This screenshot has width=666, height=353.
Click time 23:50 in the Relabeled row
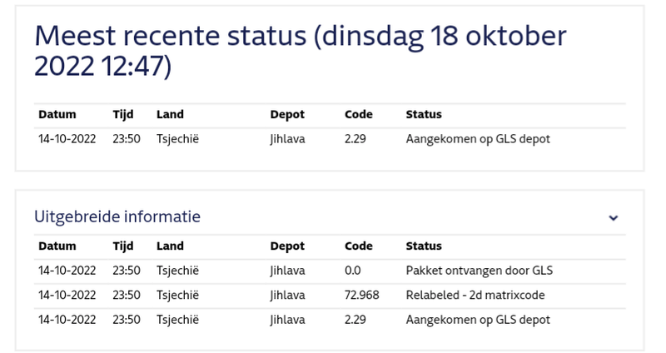tap(127, 295)
